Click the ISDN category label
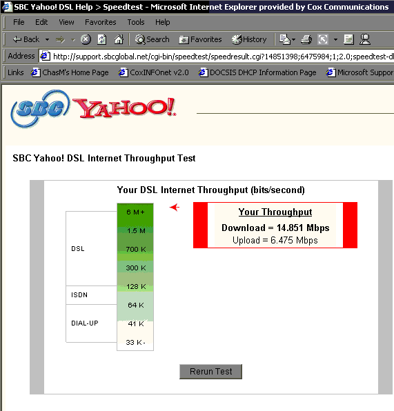The height and width of the screenshot is (411, 394). pyautogui.click(x=79, y=295)
